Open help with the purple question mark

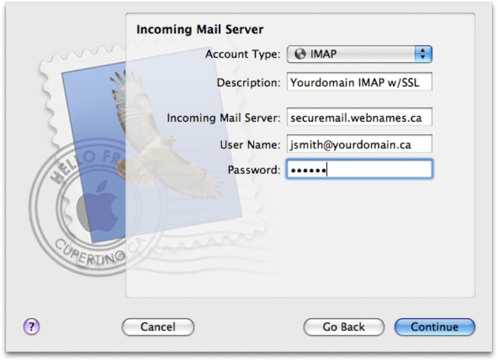click(x=32, y=326)
